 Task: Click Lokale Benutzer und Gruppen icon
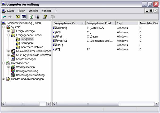(13, 51)
